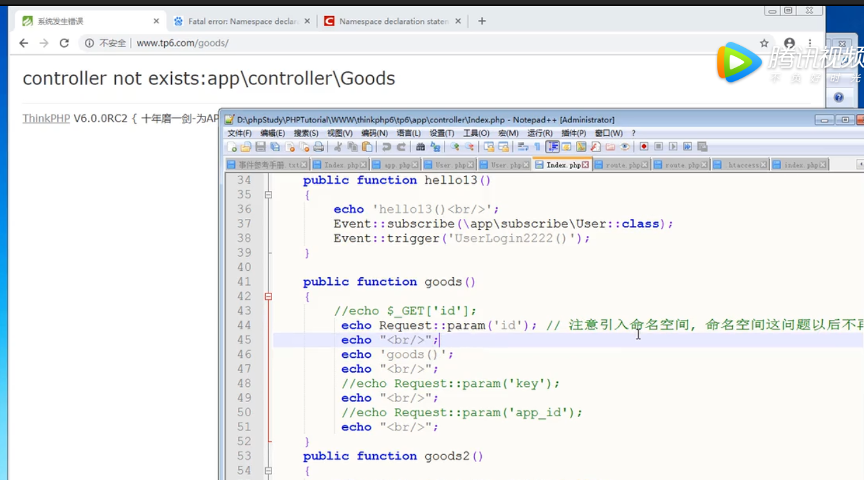Reload the www.tp6.com page
The image size is (864, 480).
(x=64, y=43)
